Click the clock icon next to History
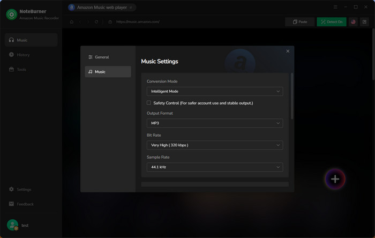The height and width of the screenshot is (238, 375). 11,54
